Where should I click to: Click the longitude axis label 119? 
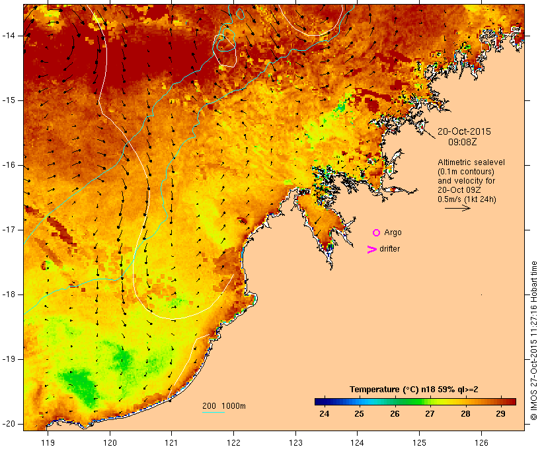48,442
